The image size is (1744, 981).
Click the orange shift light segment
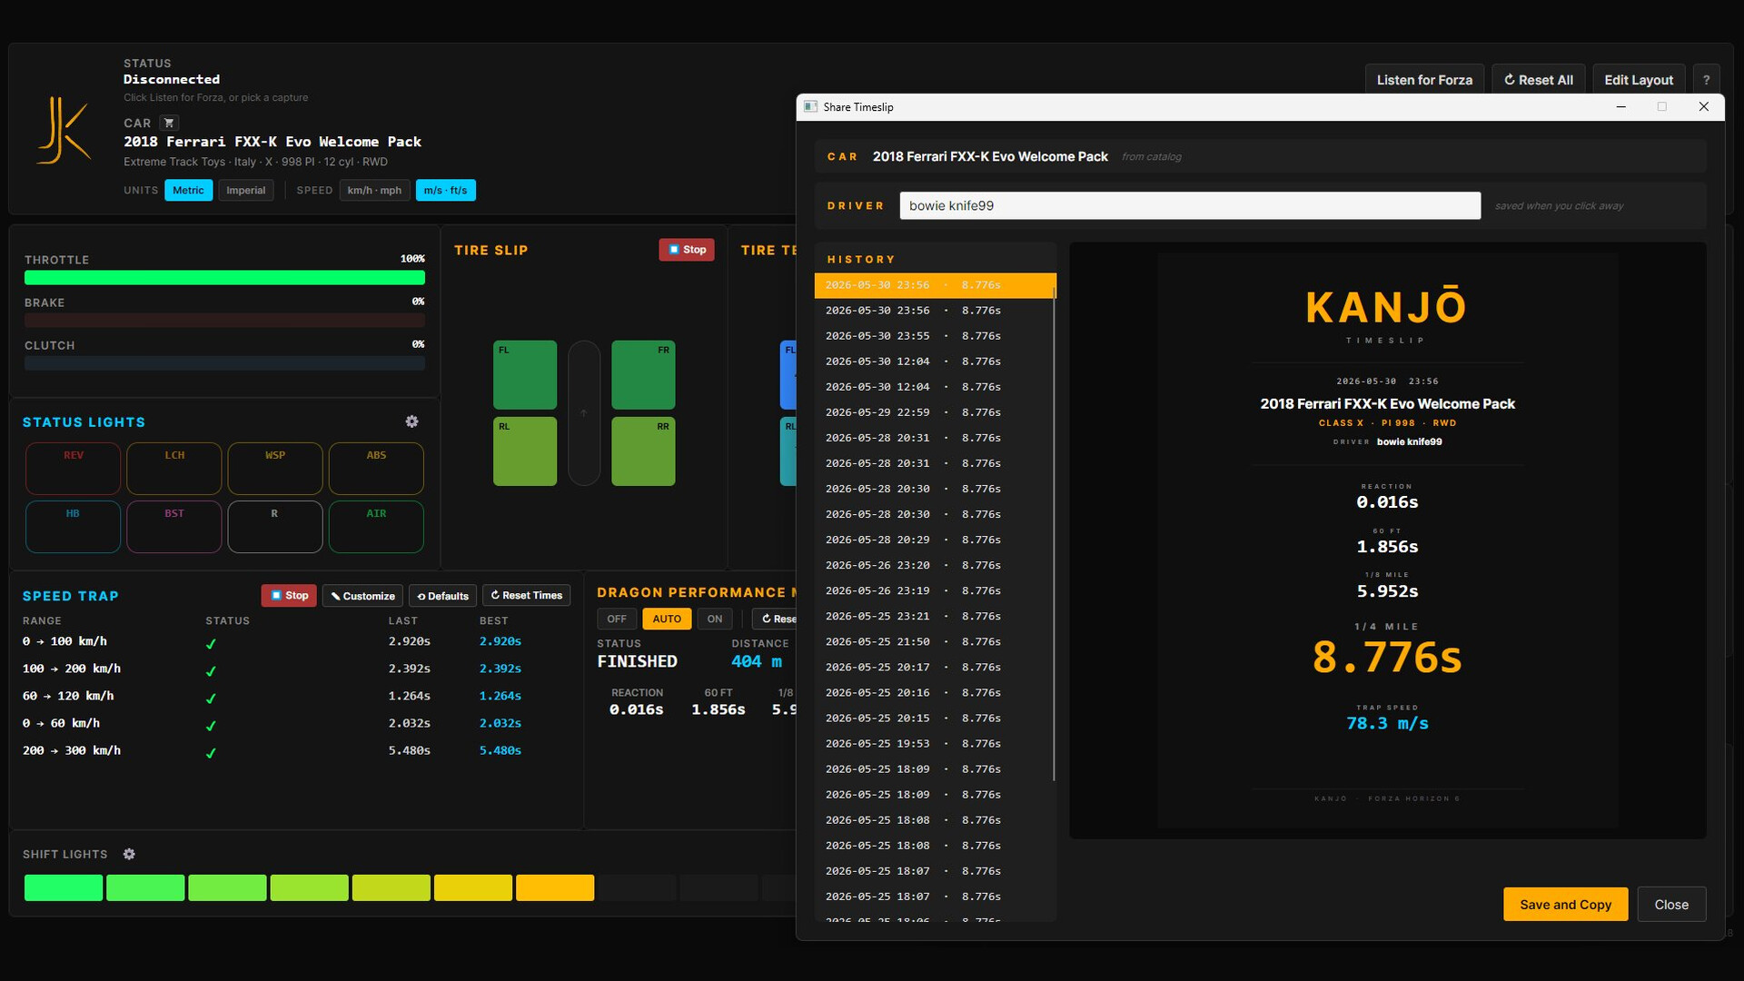tap(555, 887)
